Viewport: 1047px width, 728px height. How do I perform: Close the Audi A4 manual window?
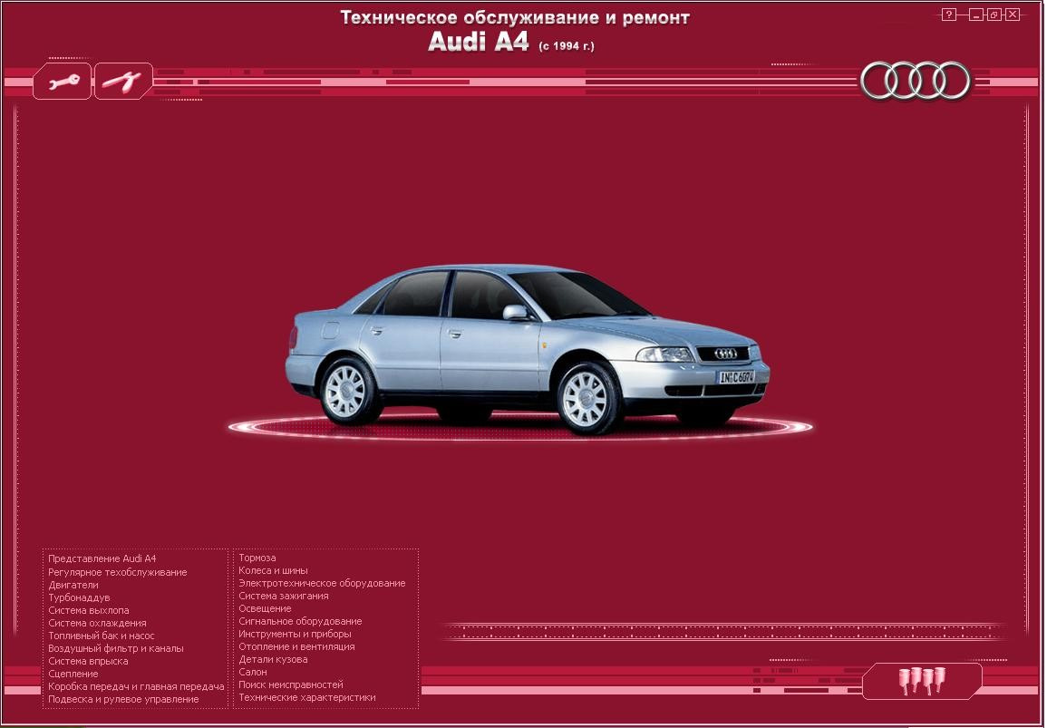(1013, 15)
